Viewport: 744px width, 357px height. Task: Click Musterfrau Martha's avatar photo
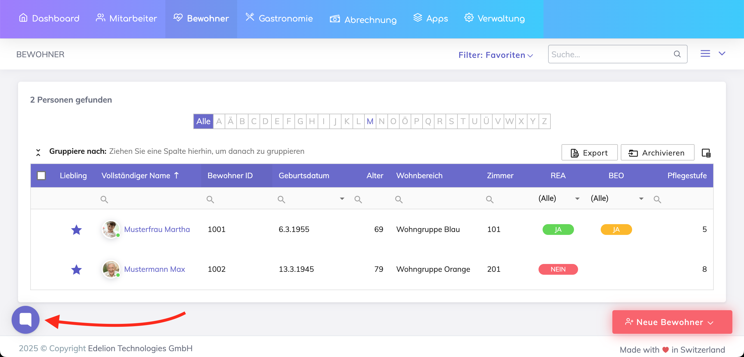point(111,229)
